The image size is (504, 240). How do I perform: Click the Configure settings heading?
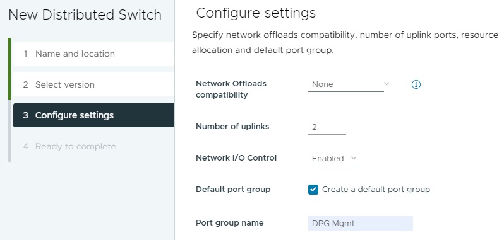click(256, 13)
